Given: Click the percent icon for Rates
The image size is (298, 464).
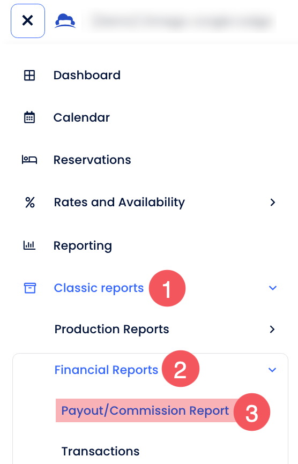Looking at the screenshot, I should tap(30, 203).
